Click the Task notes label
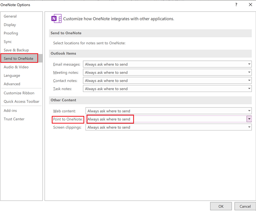256x211 pixels. click(x=62, y=89)
